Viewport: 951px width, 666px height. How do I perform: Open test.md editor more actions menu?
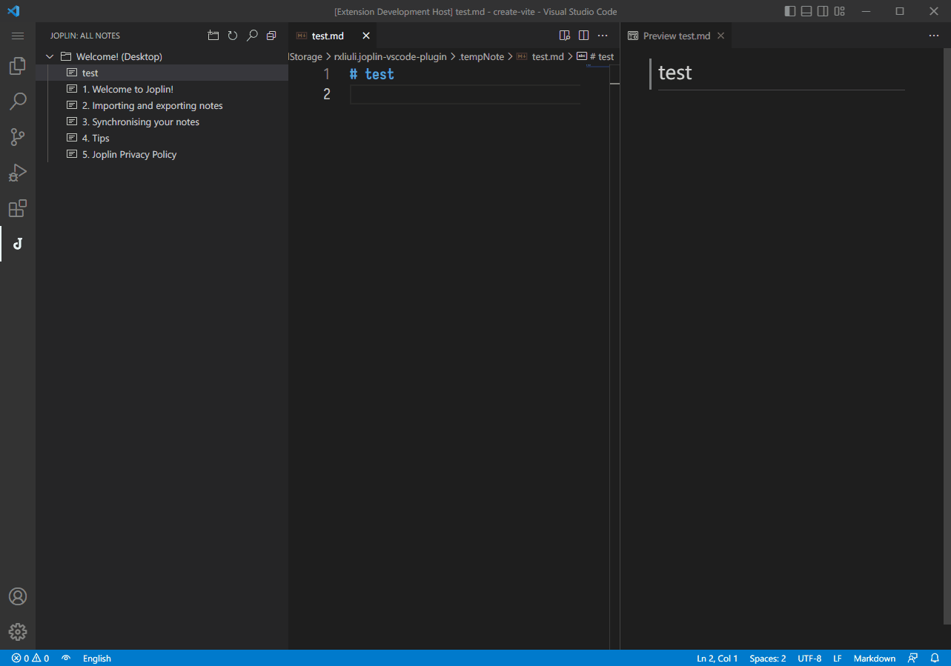pos(603,36)
